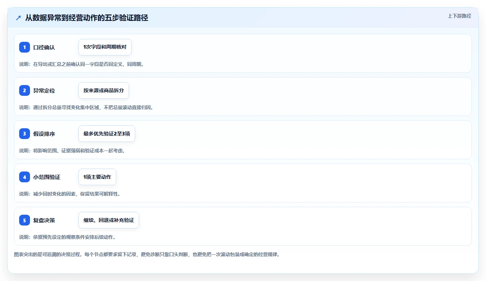Click the arrow icon beside the title

click(x=18, y=18)
